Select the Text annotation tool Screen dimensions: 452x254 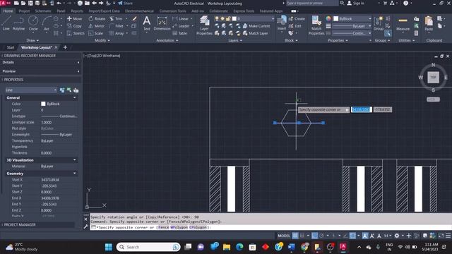[x=146, y=23]
